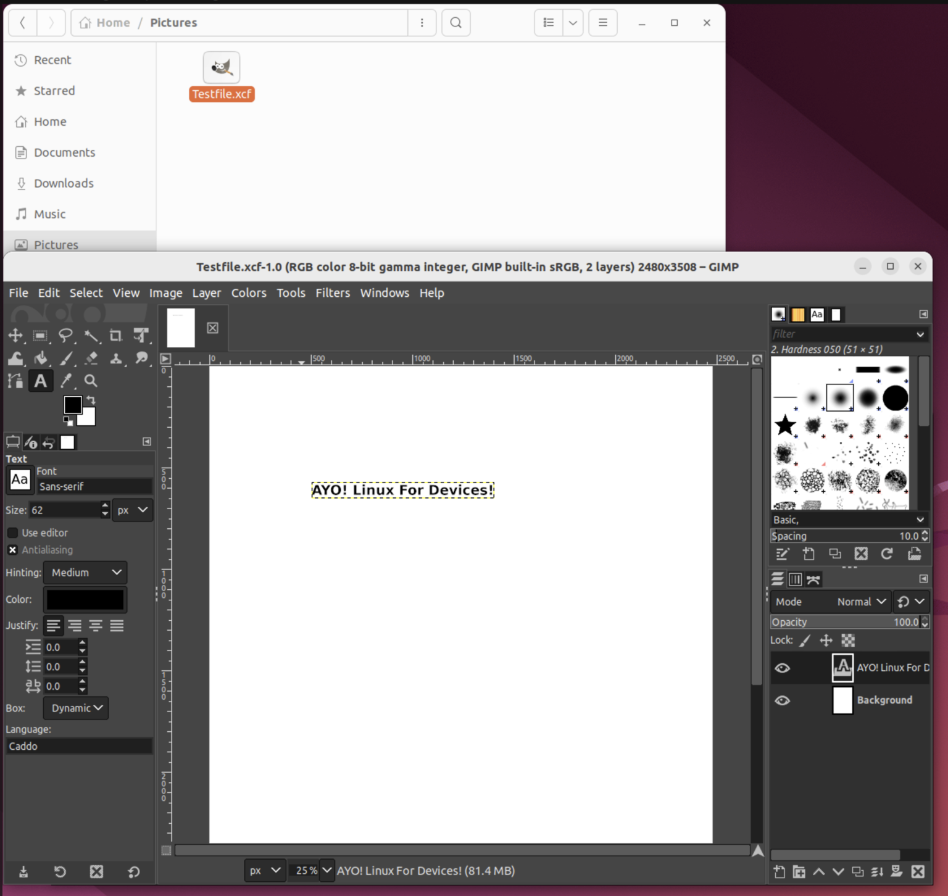Enable the Use editor checkbox

13,533
